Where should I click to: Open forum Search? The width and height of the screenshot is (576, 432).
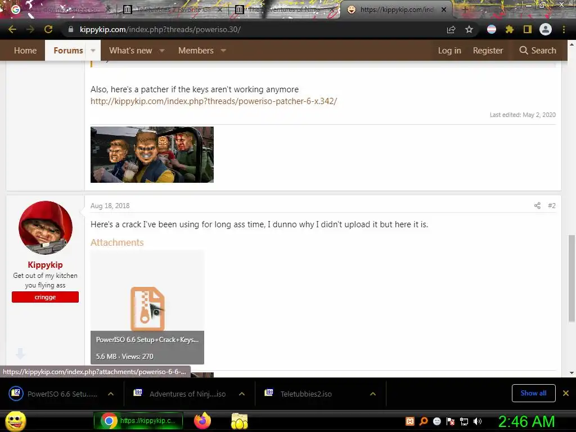538,50
